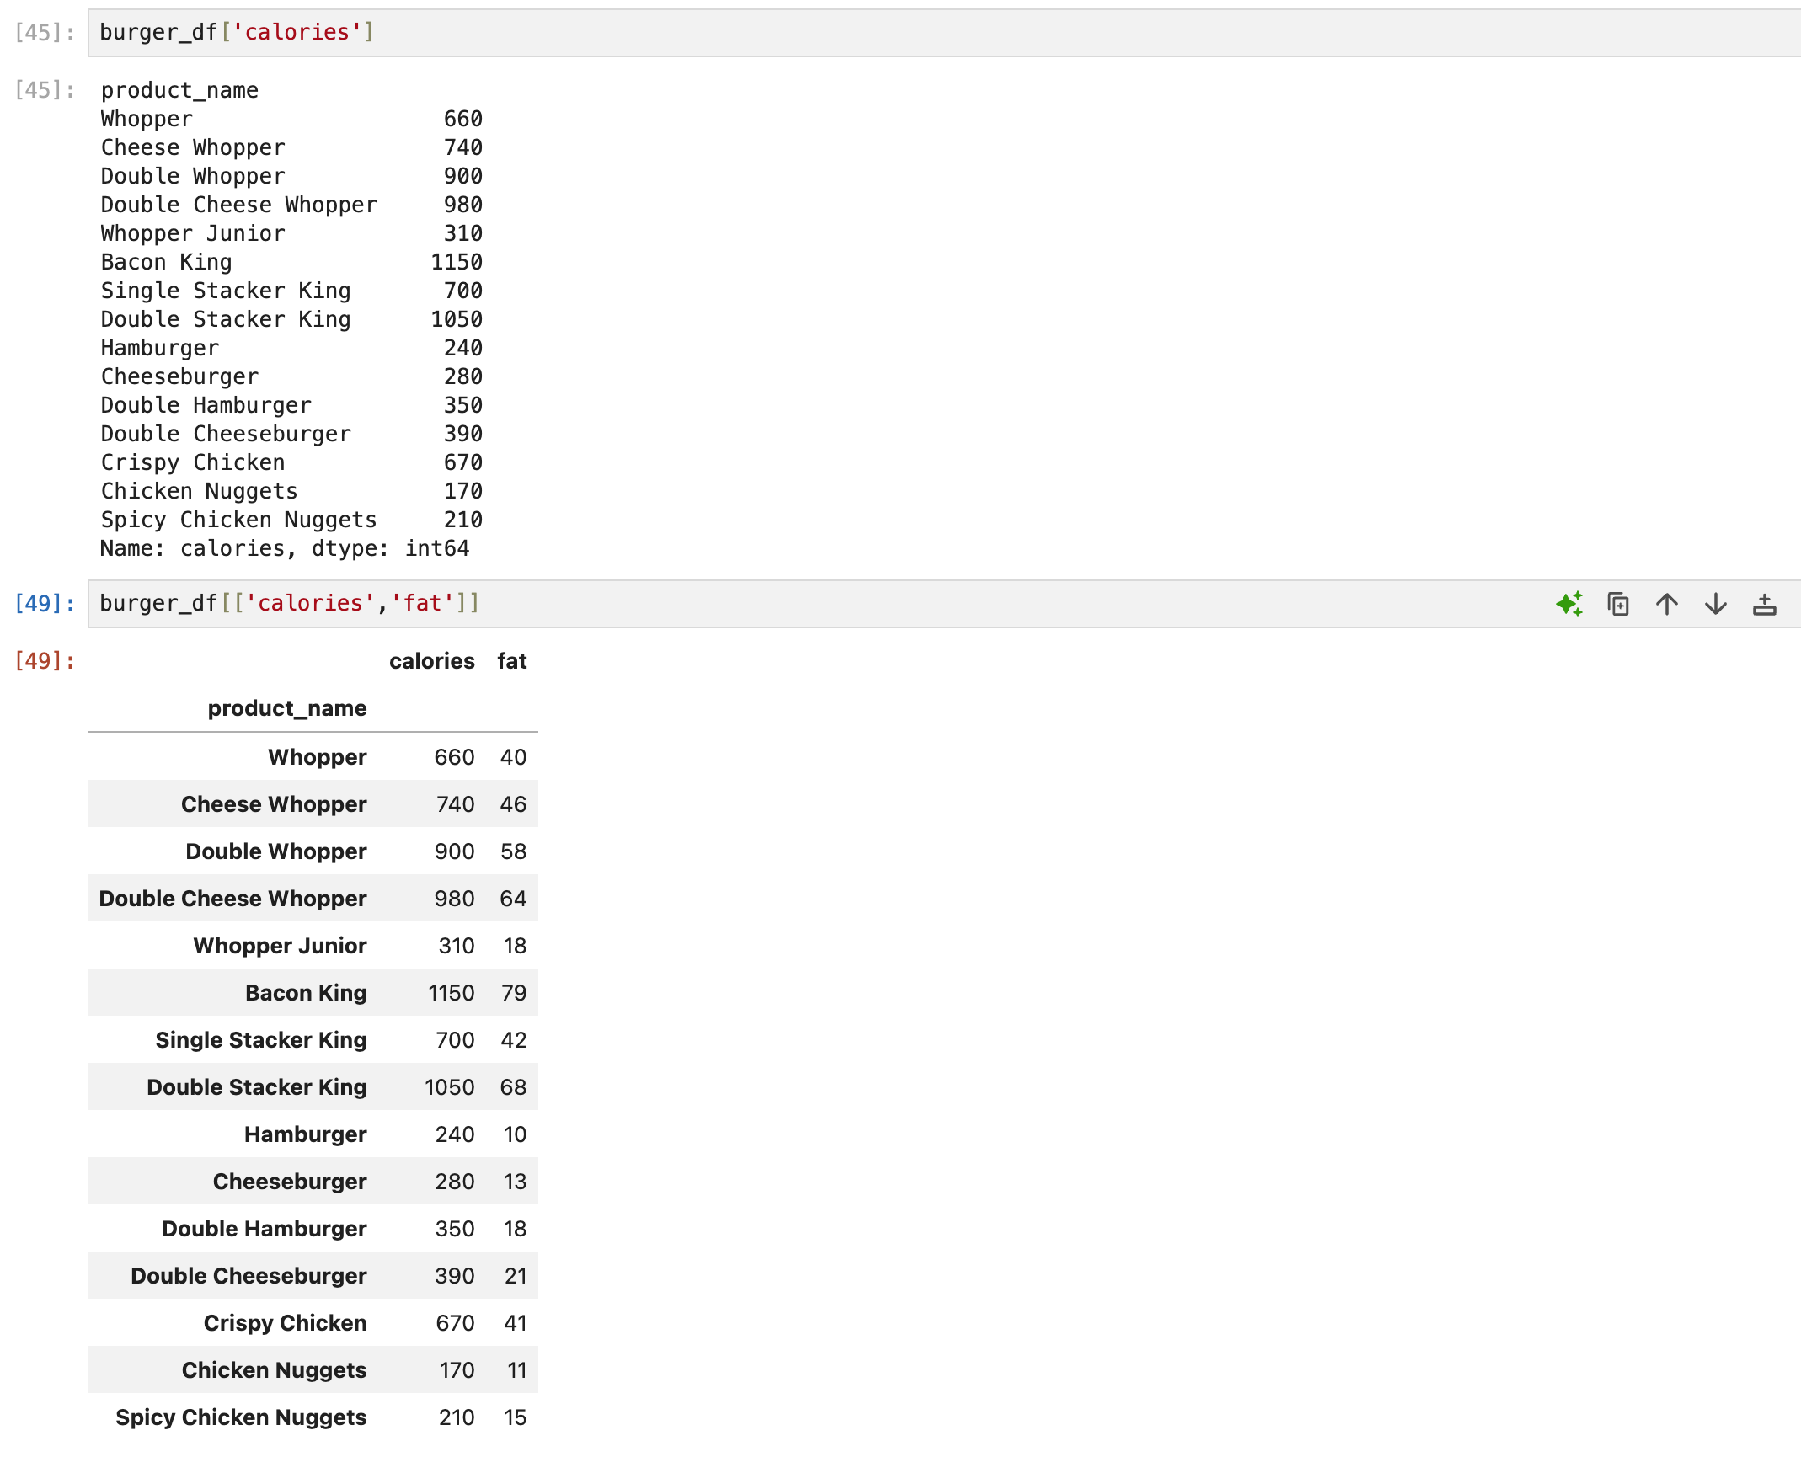Click the bold 'Double Hamburger' table row label
Viewport: 1801px width, 1457px height.
pos(265,1229)
